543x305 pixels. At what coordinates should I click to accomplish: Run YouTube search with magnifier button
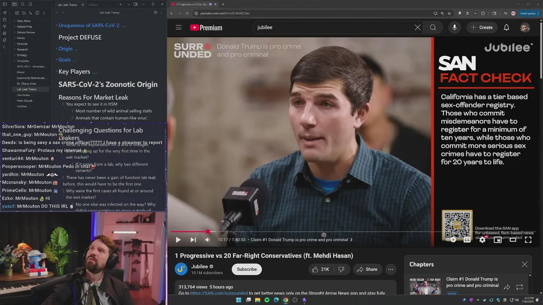[x=433, y=27]
